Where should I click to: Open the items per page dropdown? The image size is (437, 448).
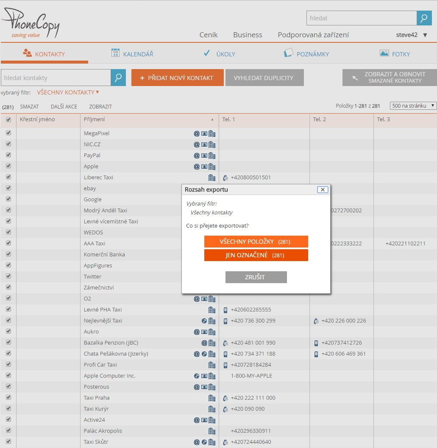coord(413,106)
